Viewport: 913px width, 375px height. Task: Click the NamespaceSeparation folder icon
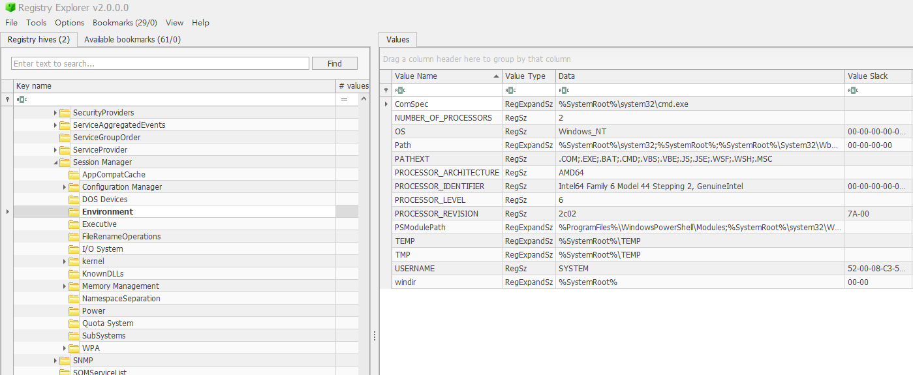[74, 299]
